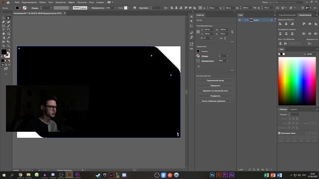This screenshot has height=179, width=319.
Task: Open Photoshop from the taskbar
Action: pyautogui.click(x=212, y=175)
